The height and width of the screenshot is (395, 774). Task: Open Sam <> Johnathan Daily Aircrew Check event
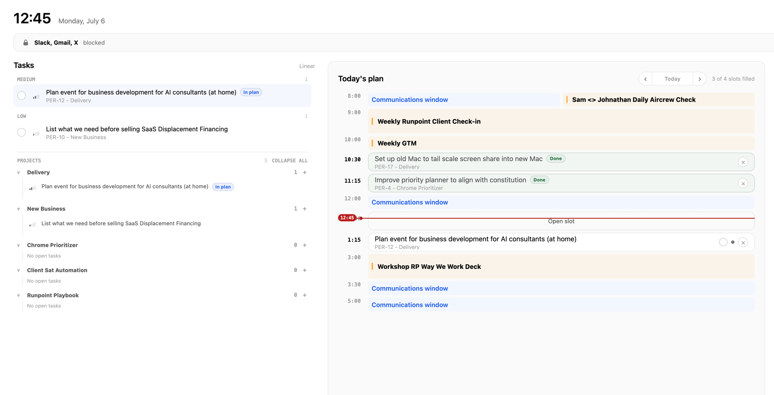(659, 100)
